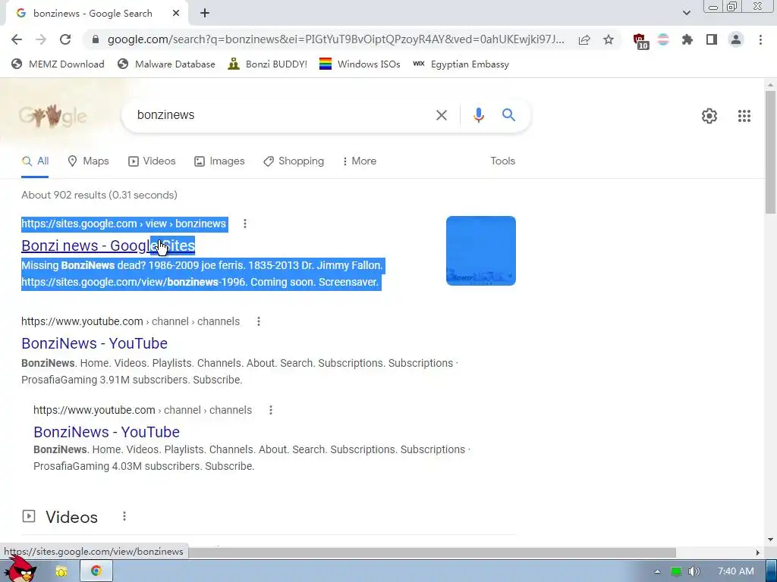
Task: Start voice search with the microphone
Action: [x=478, y=115]
